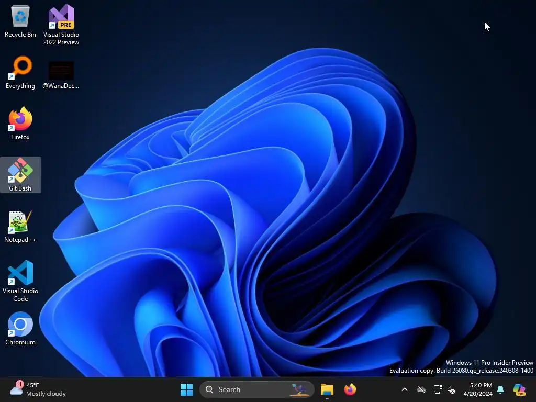The width and height of the screenshot is (536, 402).
Task: Click the OneDrive cloud tray icon
Action: point(421,389)
